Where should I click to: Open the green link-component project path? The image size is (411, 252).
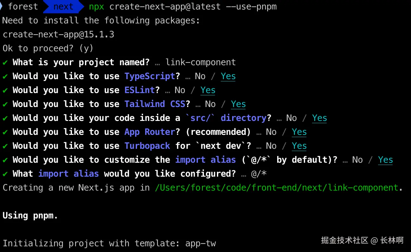coord(277,188)
